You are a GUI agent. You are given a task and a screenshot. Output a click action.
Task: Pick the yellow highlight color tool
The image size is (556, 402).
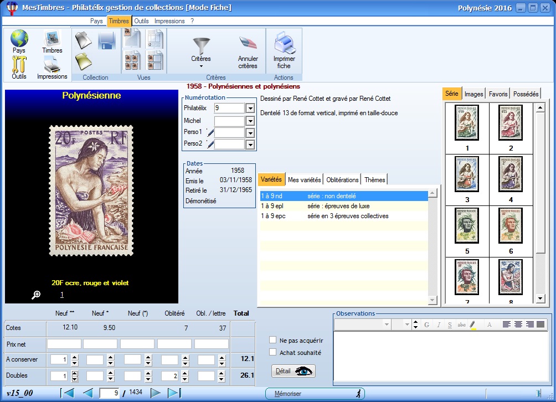click(x=473, y=324)
